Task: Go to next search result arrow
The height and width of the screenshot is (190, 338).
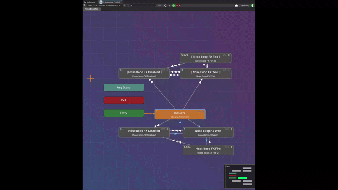Action: (x=169, y=5)
